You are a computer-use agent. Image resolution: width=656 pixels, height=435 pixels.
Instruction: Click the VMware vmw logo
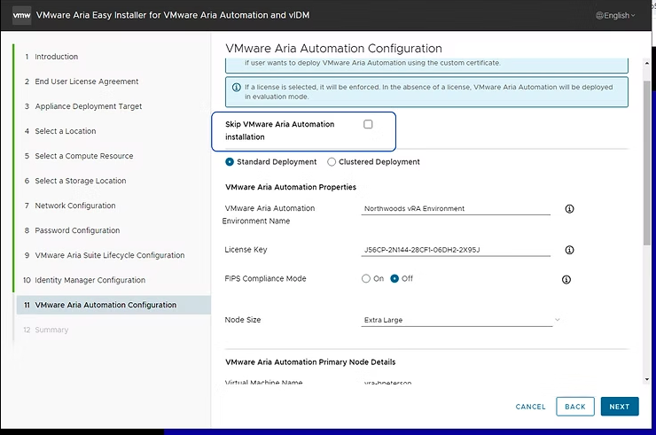click(21, 15)
